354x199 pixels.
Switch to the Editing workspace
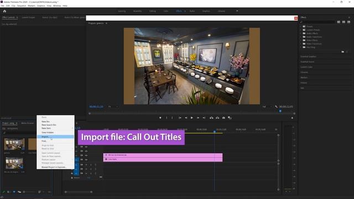153,11
